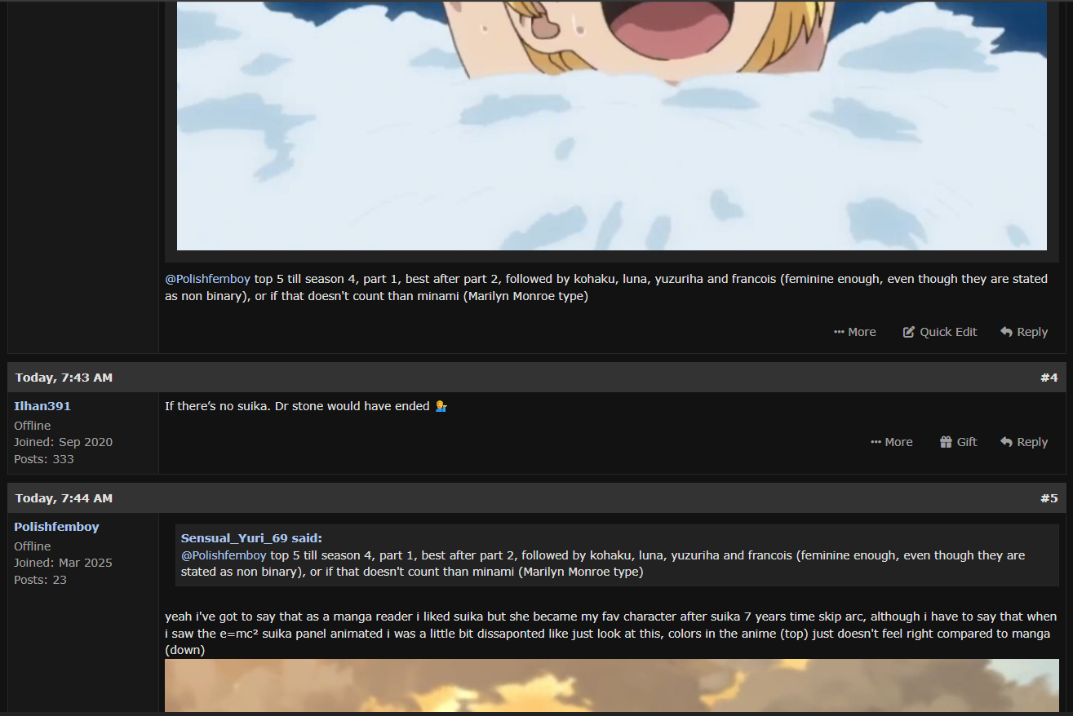Click the Today, 7:44 AM timestamp
The height and width of the screenshot is (716, 1073).
(64, 498)
